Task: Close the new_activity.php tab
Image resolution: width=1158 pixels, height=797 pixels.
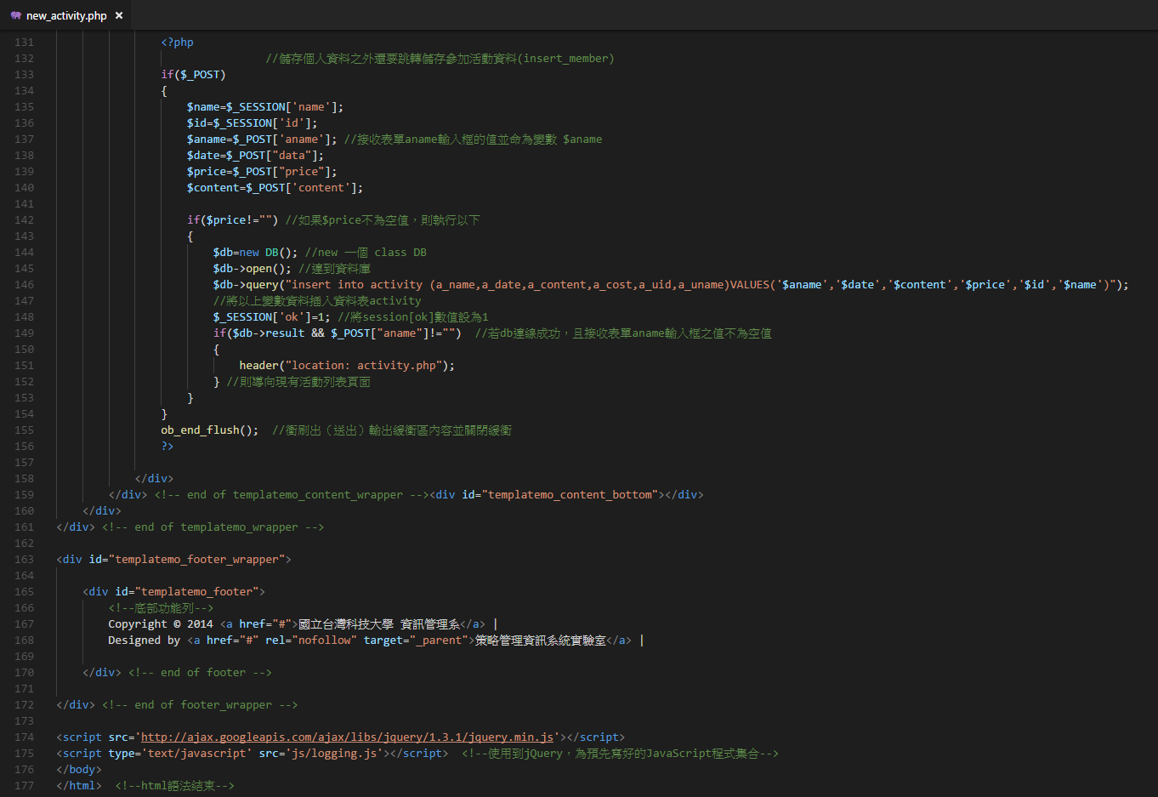Action: (x=119, y=15)
